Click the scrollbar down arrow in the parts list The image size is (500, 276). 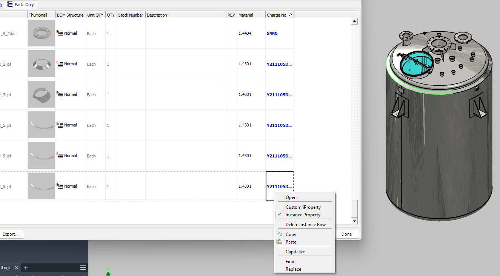click(x=354, y=221)
